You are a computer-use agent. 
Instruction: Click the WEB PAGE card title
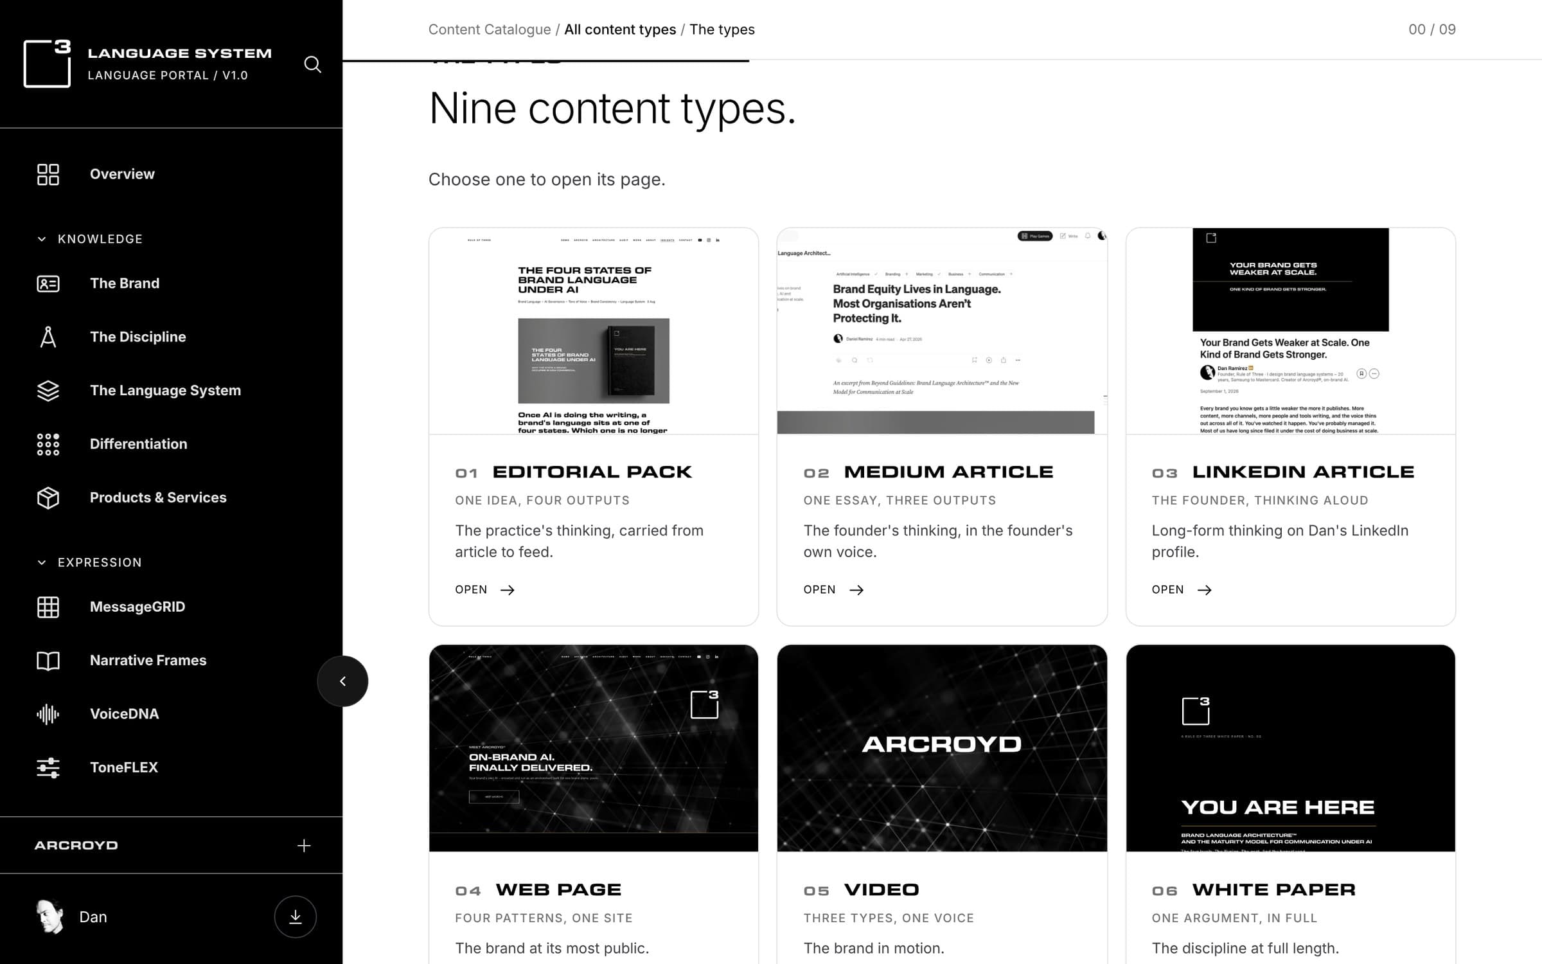tap(558, 890)
